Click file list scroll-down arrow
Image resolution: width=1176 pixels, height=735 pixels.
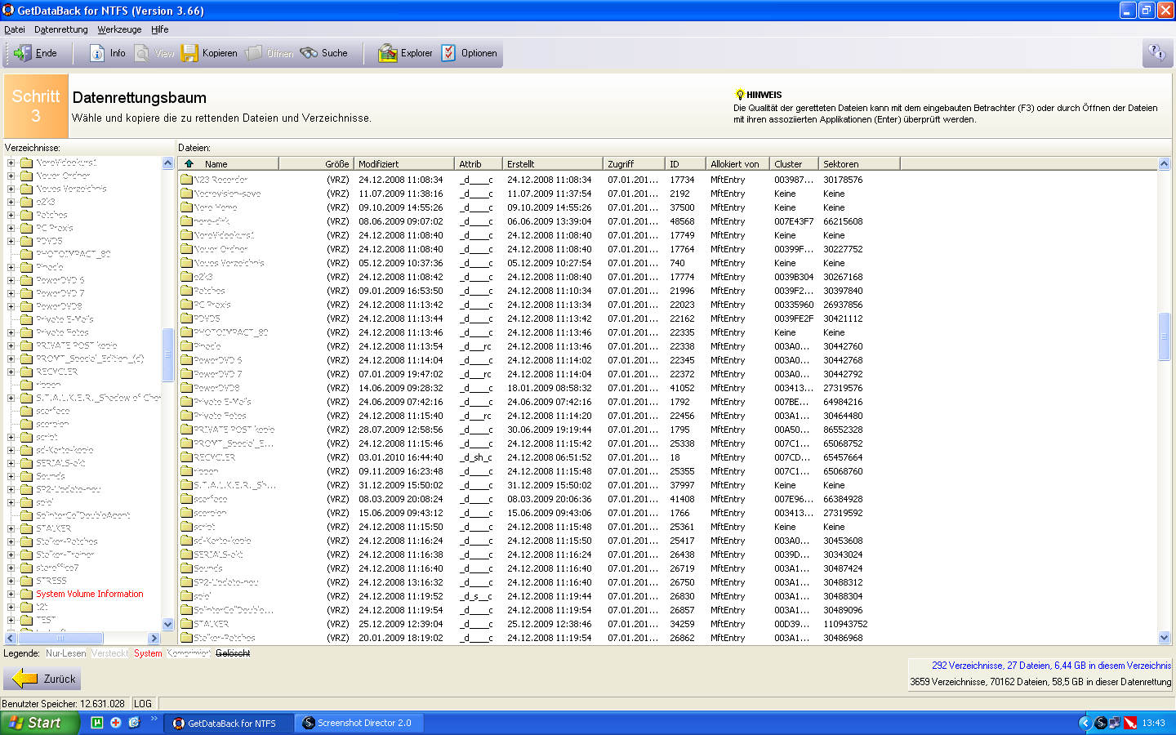pyautogui.click(x=1165, y=638)
